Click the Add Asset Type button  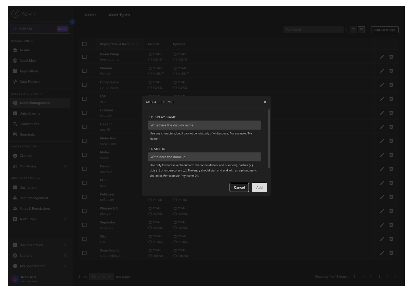(384, 30)
